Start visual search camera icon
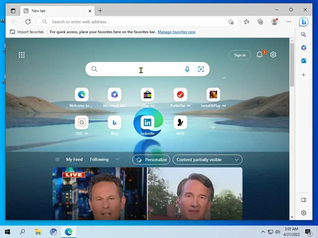Viewport: 318px width, 238px height. coord(201,69)
